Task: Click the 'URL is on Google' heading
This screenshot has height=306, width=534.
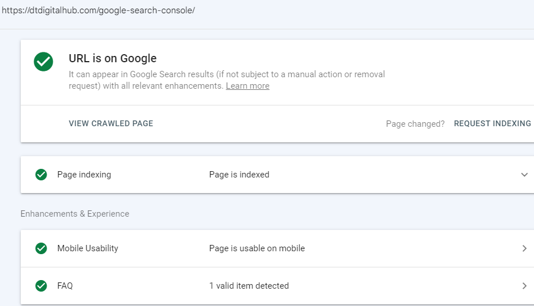Action: (x=113, y=58)
